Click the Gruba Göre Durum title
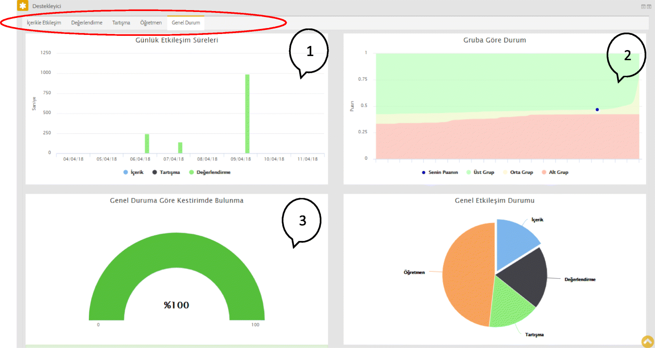Screen dimensions: 655x348 494,40
